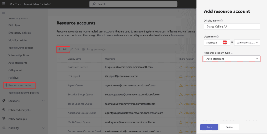Sort by Display name column header
This screenshot has height=134, width=267.
click(74, 59)
